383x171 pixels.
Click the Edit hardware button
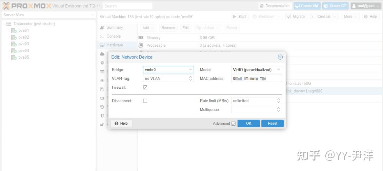coord(186,28)
